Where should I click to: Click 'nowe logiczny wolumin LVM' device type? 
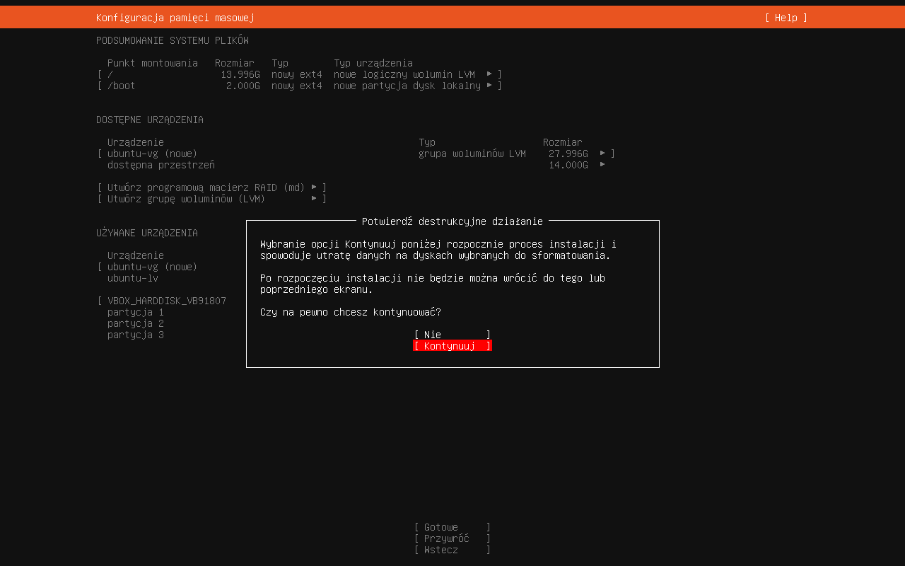[404, 74]
